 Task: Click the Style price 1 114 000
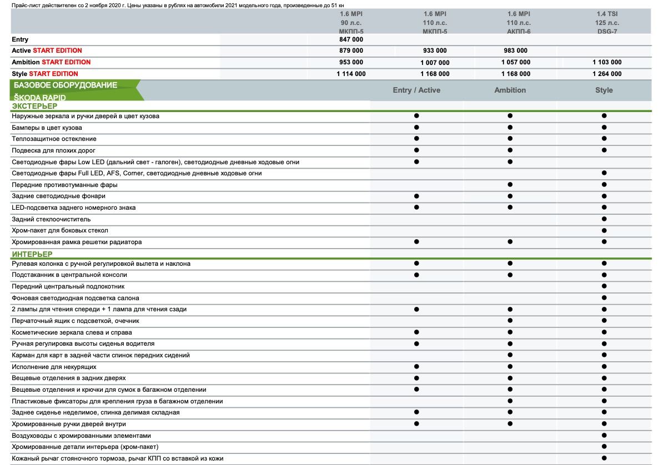point(351,74)
